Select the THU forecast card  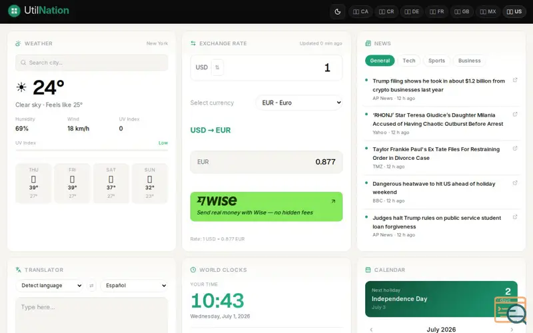coord(33,183)
